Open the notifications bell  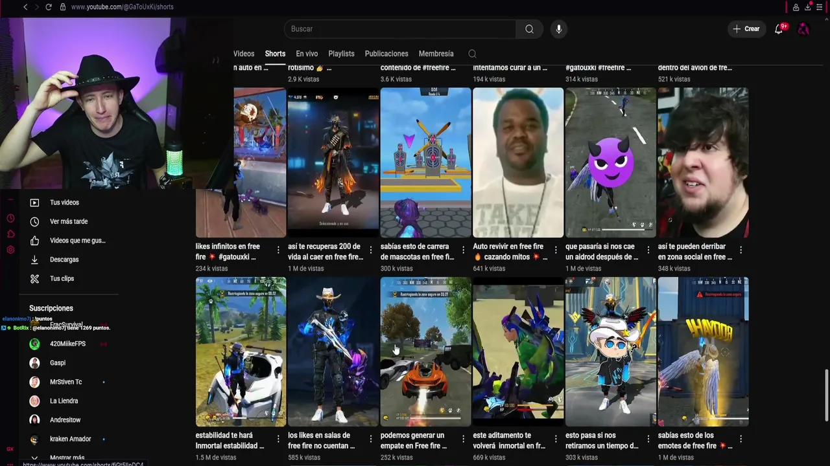779,29
